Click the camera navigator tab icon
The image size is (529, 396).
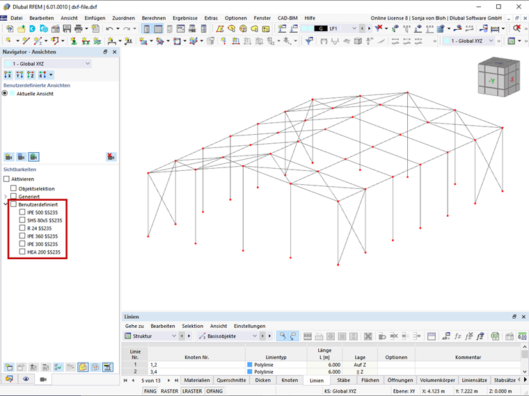43,379
